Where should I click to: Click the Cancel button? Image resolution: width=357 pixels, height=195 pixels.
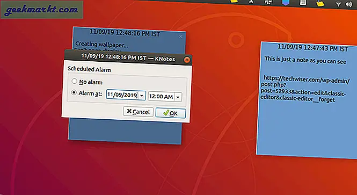click(x=138, y=112)
